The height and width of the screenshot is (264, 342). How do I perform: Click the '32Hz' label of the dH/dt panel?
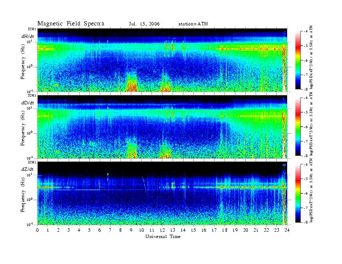(32, 29)
